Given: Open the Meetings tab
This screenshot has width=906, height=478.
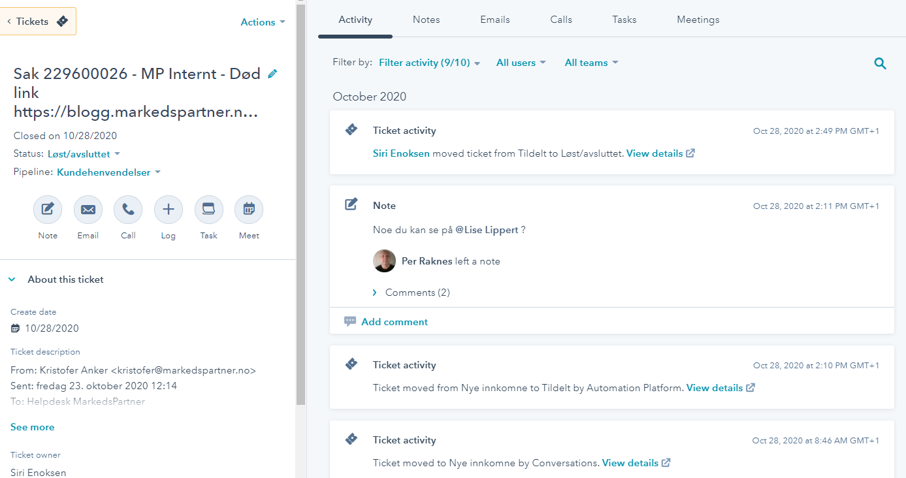Looking at the screenshot, I should pos(698,20).
